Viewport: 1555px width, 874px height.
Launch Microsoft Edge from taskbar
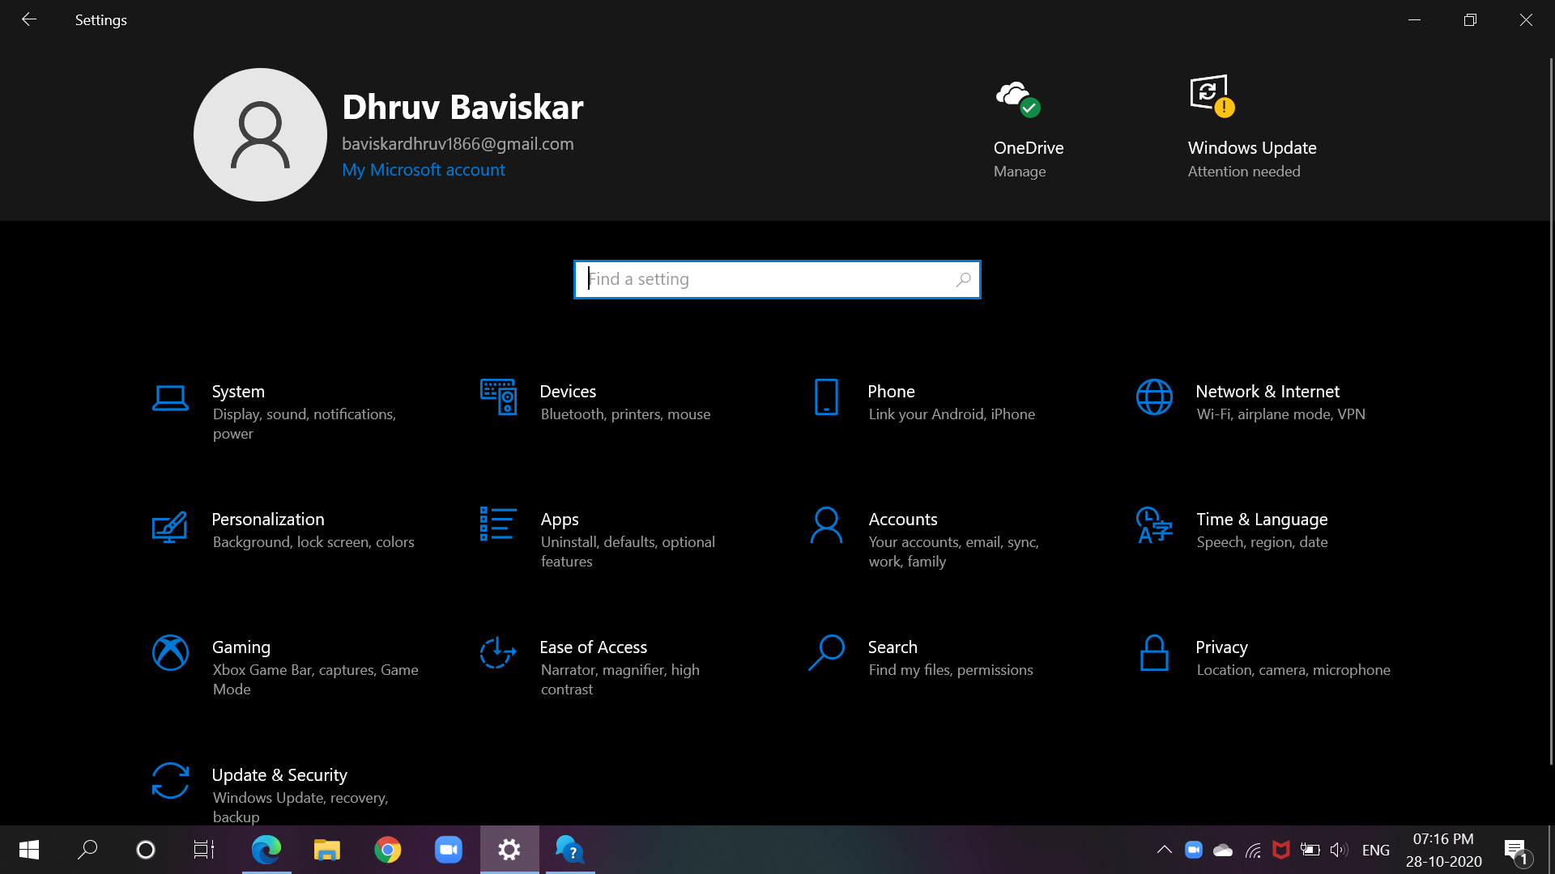pyautogui.click(x=266, y=850)
